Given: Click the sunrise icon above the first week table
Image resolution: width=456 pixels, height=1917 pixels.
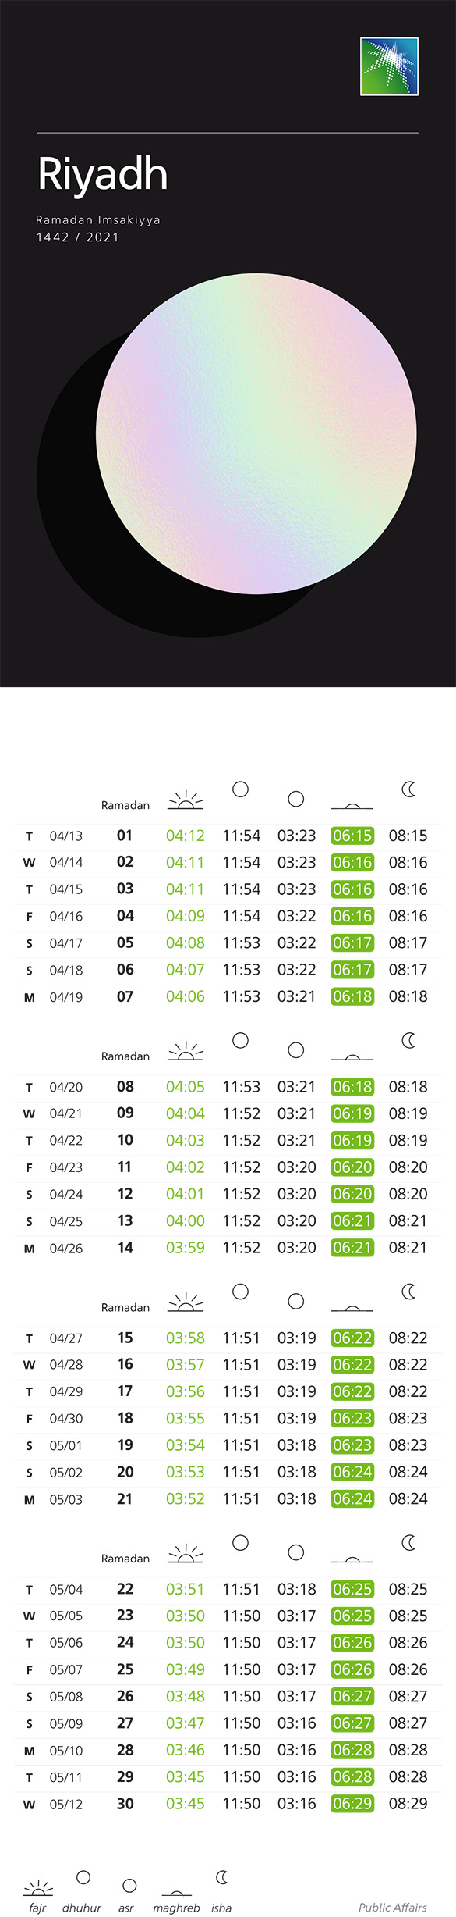Looking at the screenshot, I should tap(186, 800).
